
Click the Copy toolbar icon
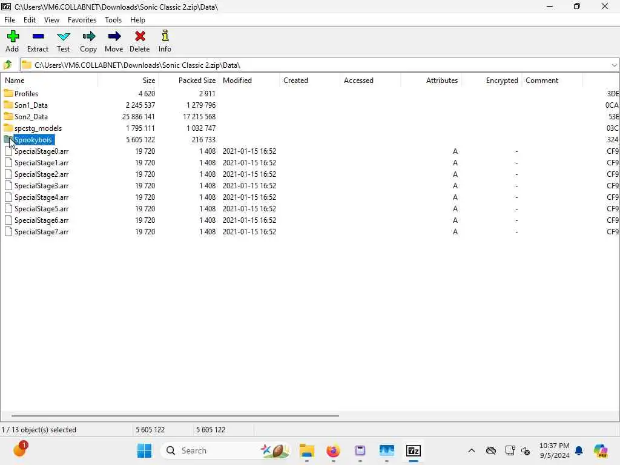click(88, 36)
